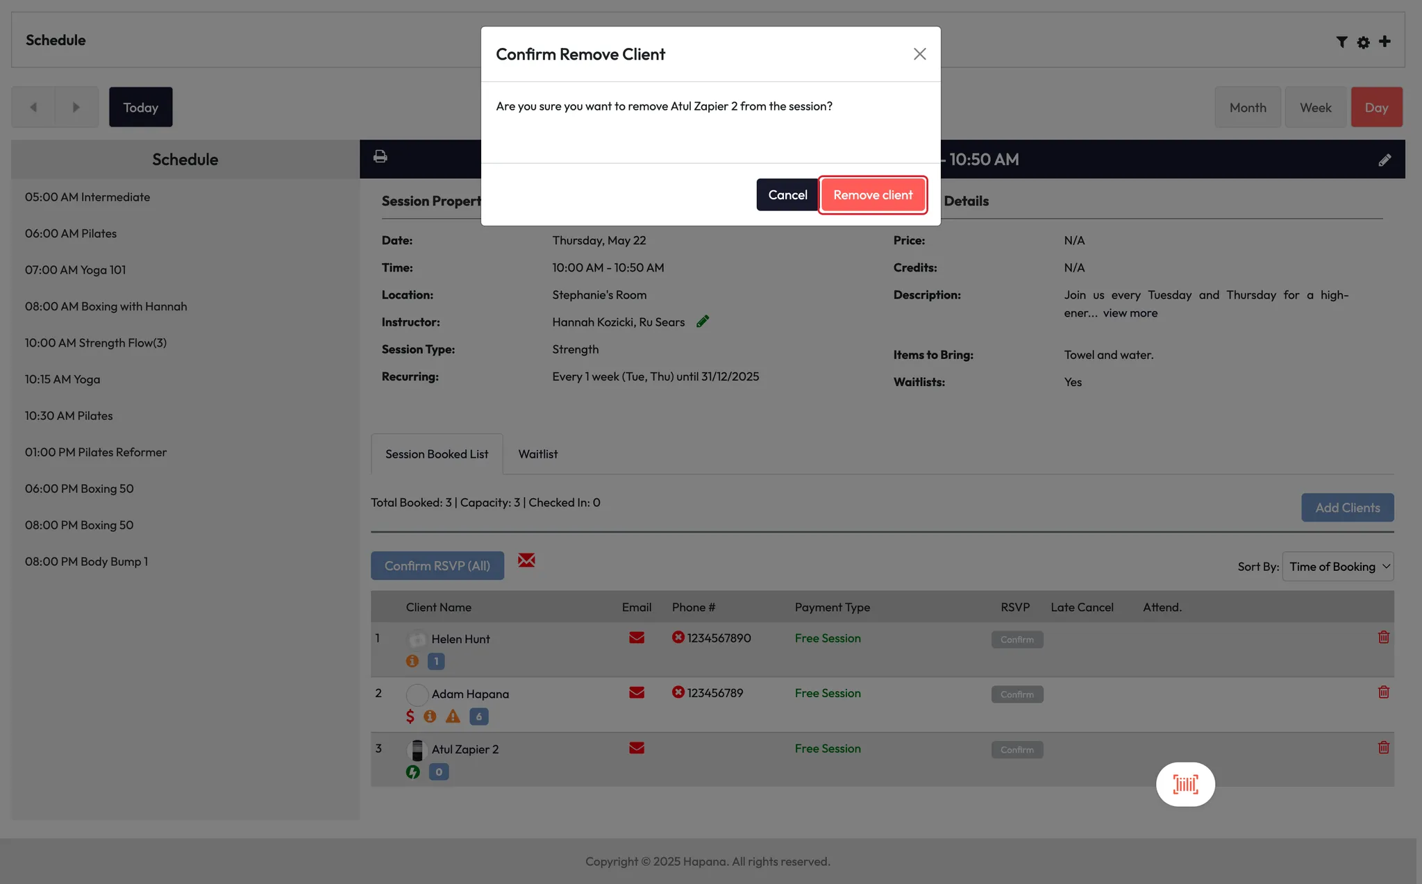Screen dimensions: 1422x884
Task: Click red mass email icon beside Confirm RSVP
Action: (526, 560)
